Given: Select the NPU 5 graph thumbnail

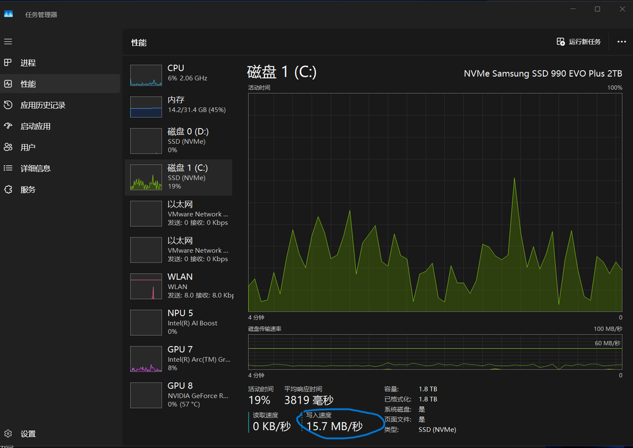Looking at the screenshot, I should [x=146, y=323].
